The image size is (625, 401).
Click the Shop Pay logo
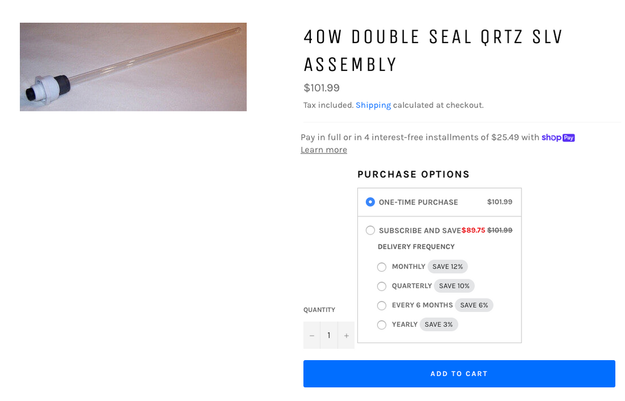(x=558, y=137)
